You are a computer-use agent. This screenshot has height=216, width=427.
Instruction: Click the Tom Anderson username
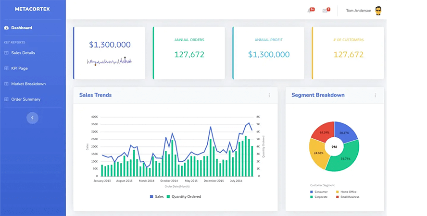point(358,11)
